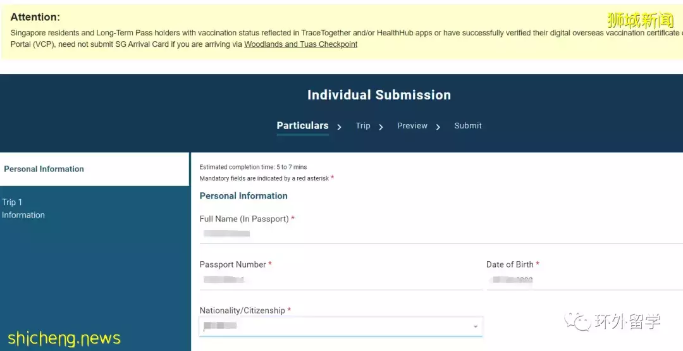Click the 环外留学 account name

(627, 322)
